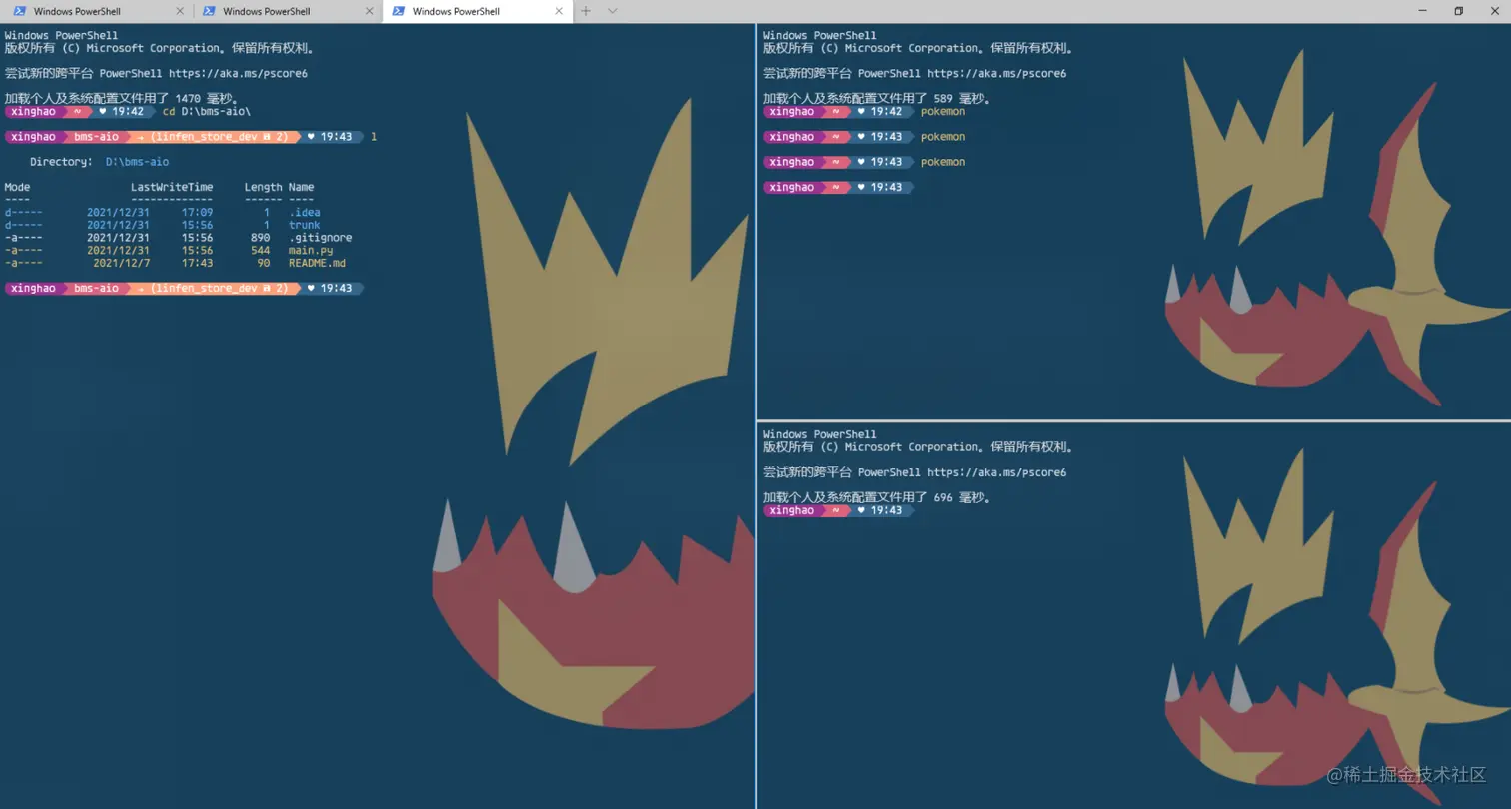Image resolution: width=1511 pixels, height=809 pixels.
Task: Close the first Windows PowerShell tab
Action: (x=180, y=11)
